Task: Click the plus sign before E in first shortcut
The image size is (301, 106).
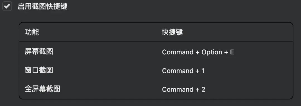Action: coord(226,52)
